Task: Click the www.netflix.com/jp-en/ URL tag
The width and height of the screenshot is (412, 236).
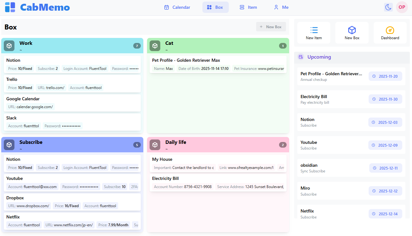Action: [x=69, y=225]
